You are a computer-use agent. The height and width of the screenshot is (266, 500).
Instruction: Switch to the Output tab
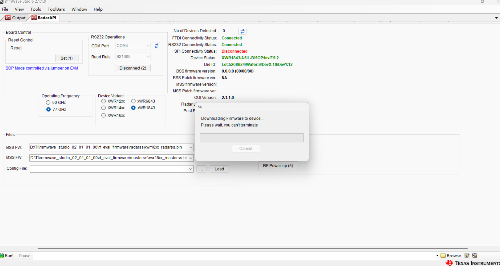point(16,18)
